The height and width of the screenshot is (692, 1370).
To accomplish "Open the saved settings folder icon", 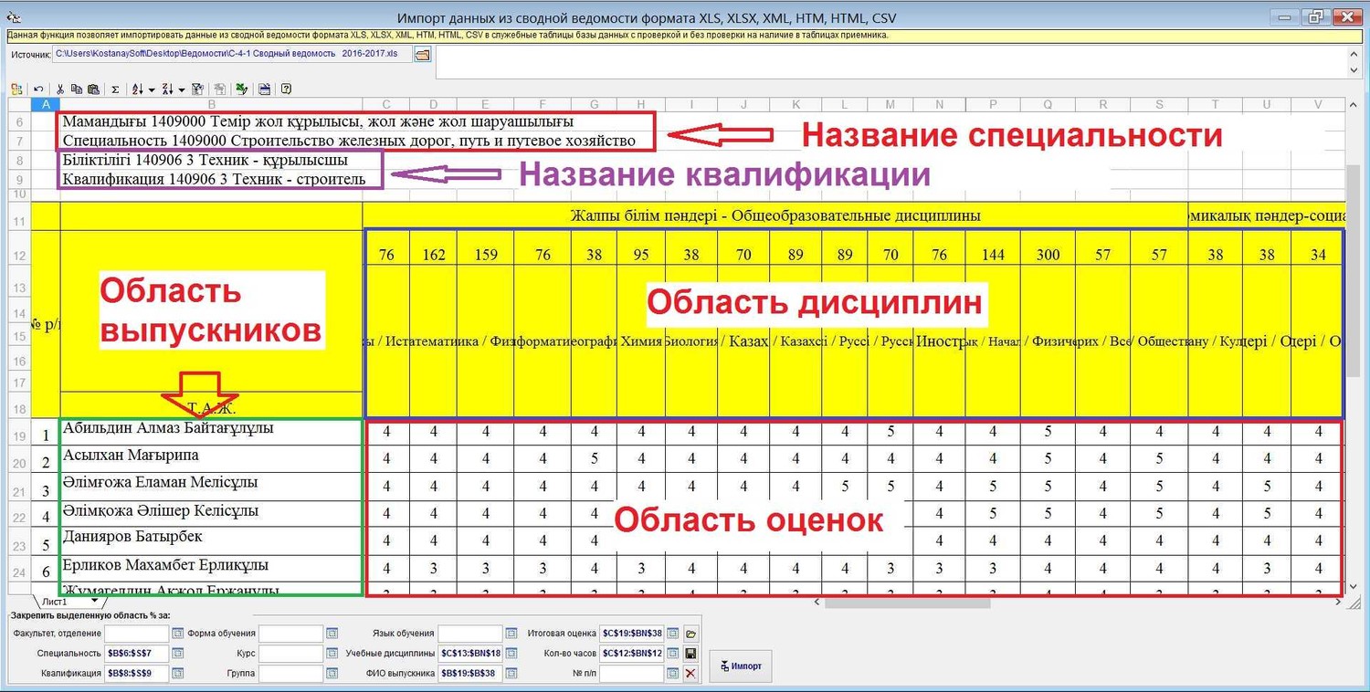I will pos(690,634).
